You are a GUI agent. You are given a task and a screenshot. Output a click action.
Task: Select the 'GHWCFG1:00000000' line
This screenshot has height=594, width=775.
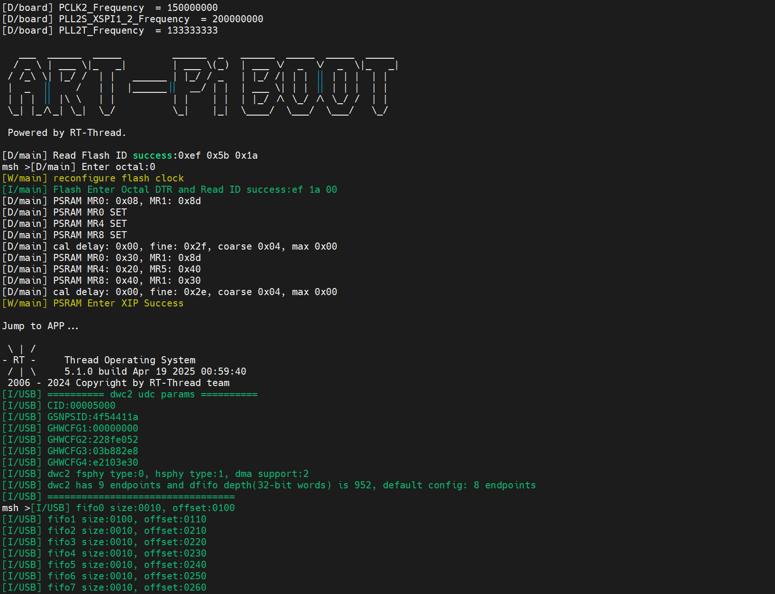click(x=70, y=428)
